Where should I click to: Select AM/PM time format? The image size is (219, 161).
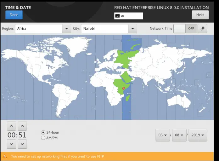[x=43, y=138]
